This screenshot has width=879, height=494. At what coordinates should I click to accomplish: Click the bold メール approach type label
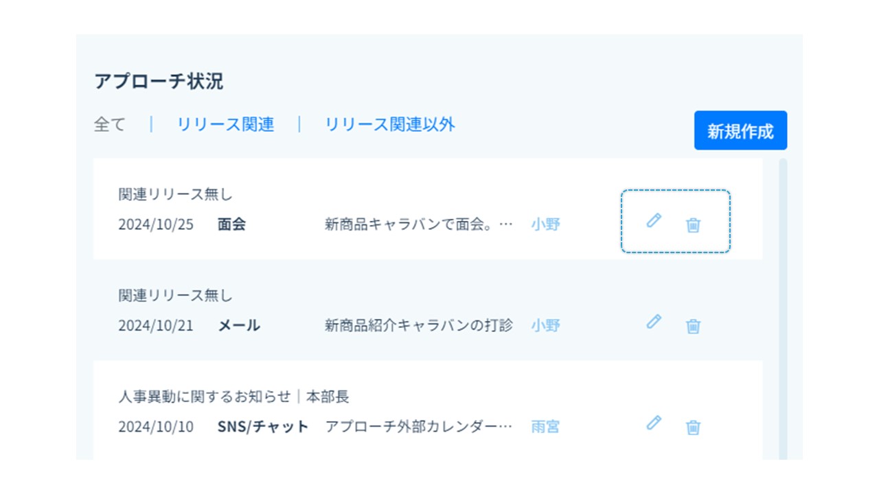coord(239,325)
